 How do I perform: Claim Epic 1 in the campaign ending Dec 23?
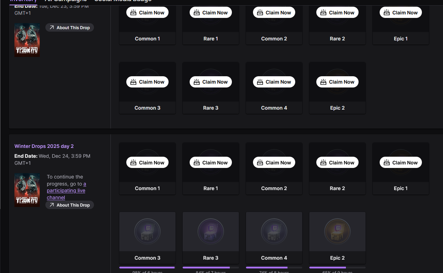[x=401, y=13]
